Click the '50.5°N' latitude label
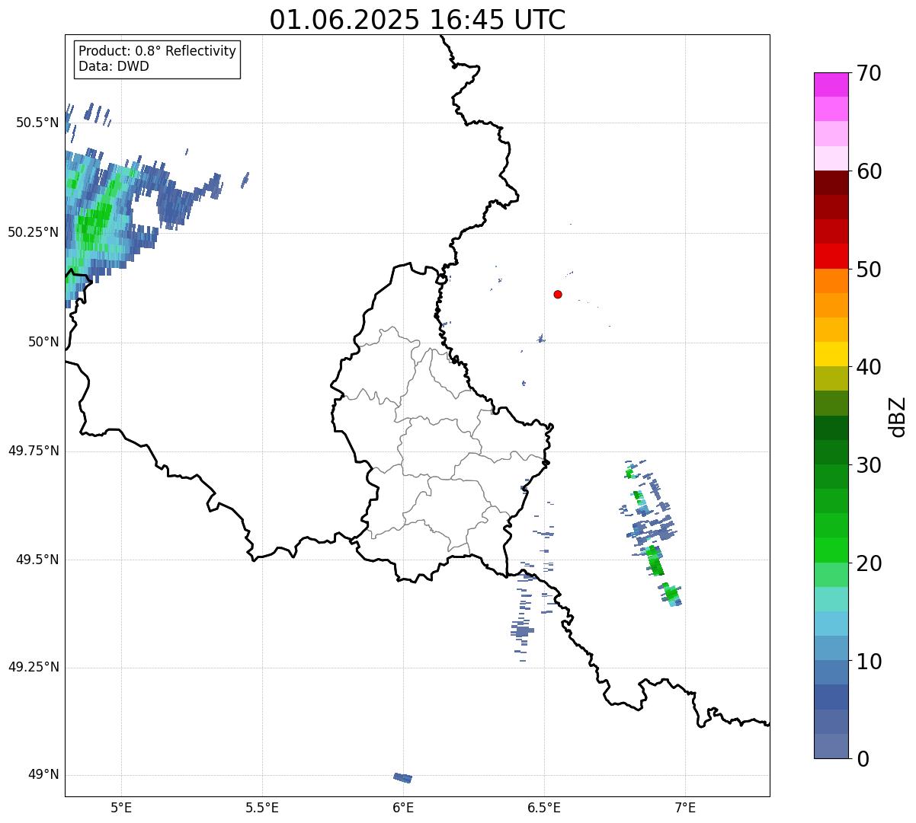Image resolution: width=916 pixels, height=823 pixels. coord(37,123)
